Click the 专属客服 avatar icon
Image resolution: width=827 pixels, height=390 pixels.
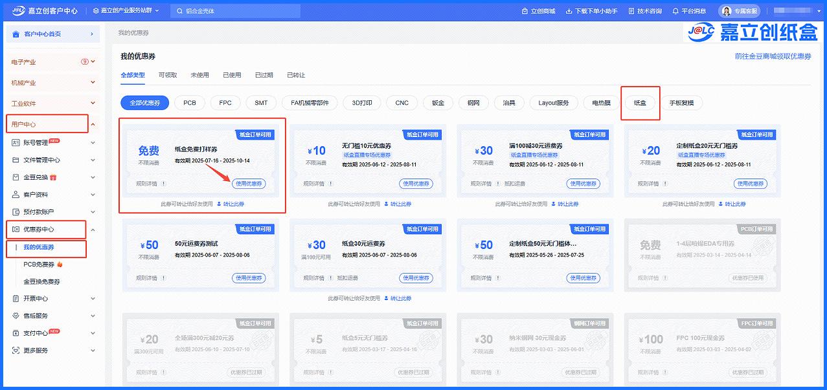[726, 11]
